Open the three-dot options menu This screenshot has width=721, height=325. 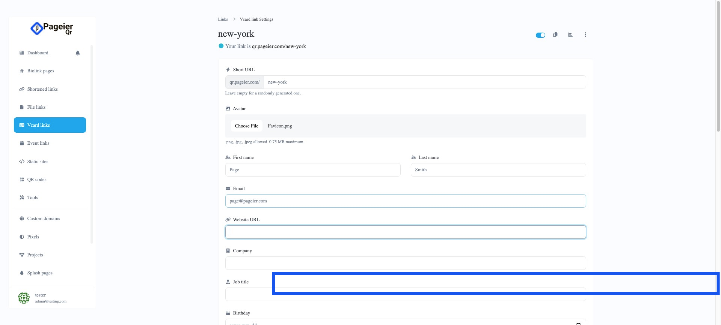click(x=585, y=35)
